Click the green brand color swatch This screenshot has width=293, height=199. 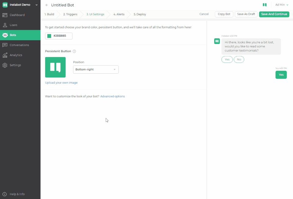(x=49, y=36)
